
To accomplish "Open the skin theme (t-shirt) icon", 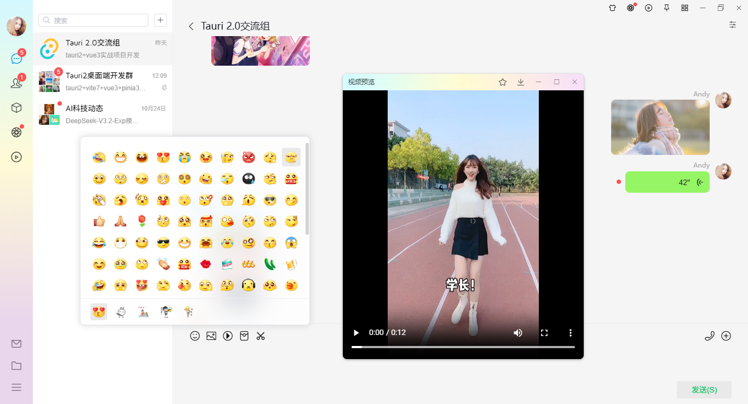I will 613,8.
